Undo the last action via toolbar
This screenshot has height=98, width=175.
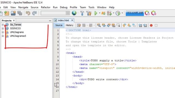pyautogui.click(x=28, y=13)
